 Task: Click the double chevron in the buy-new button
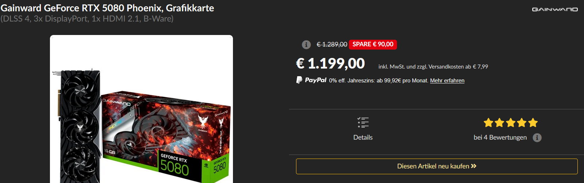tap(474, 166)
